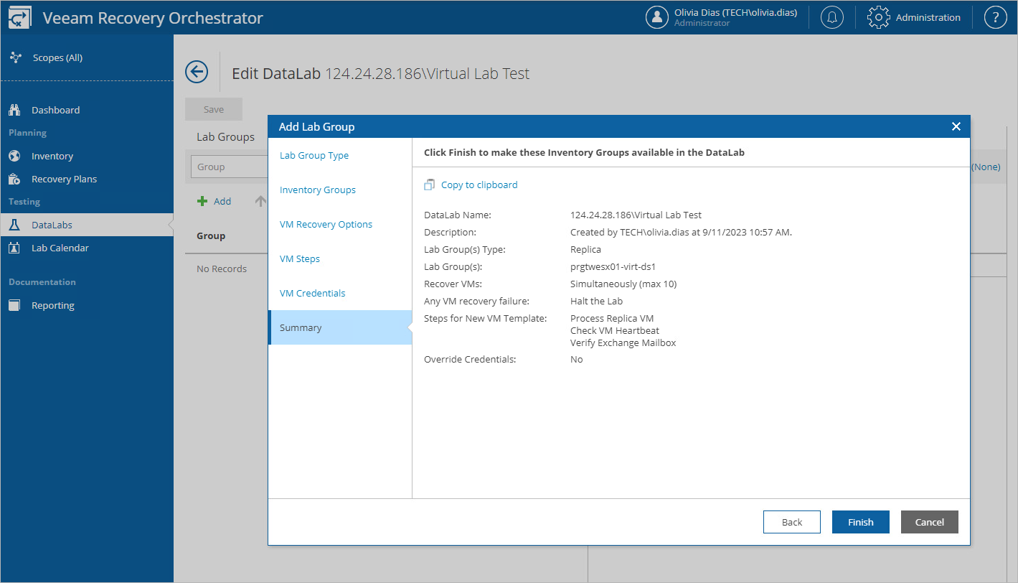Go to Lab Group Type step
Viewport: 1018px width, 583px height.
point(314,155)
